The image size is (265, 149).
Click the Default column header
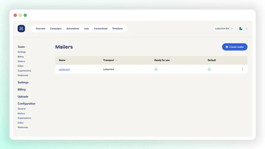212,60
